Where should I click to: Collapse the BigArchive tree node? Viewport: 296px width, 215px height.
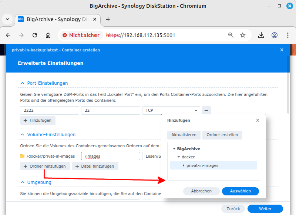pyautogui.click(x=174, y=149)
